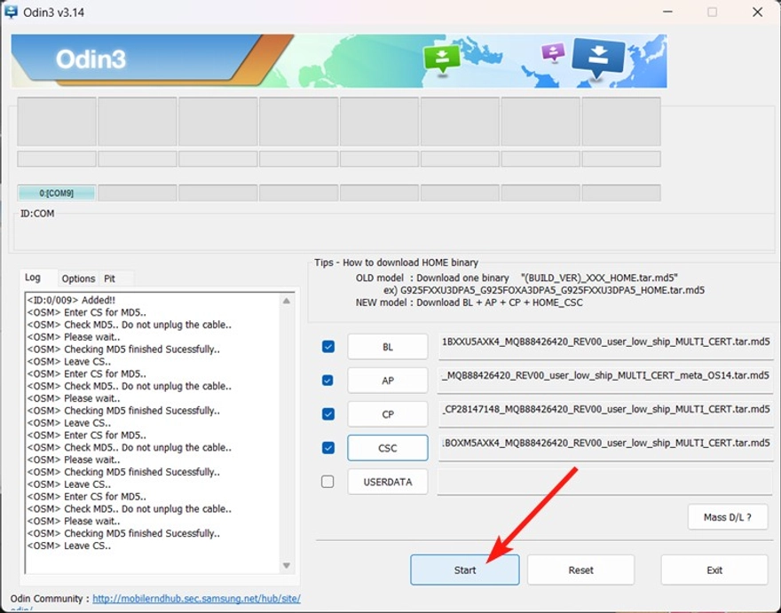Open the AP file picker button

(x=387, y=380)
